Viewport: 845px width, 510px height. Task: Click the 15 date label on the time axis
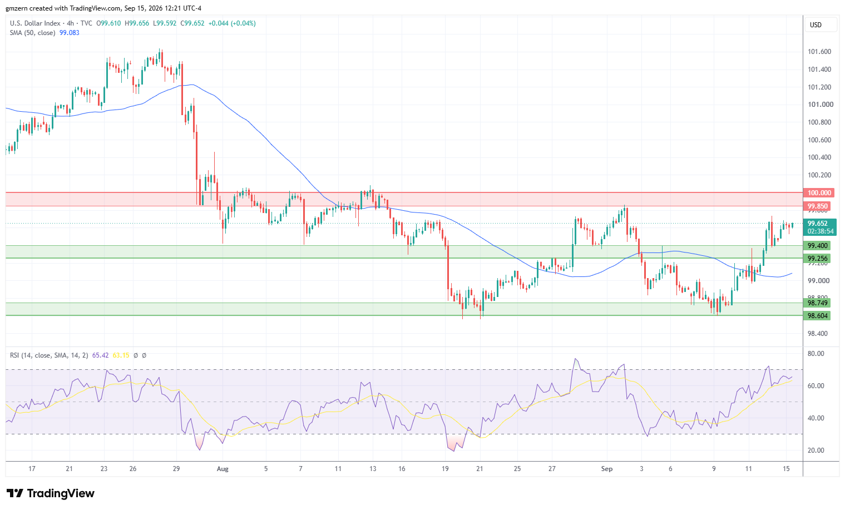(786, 469)
